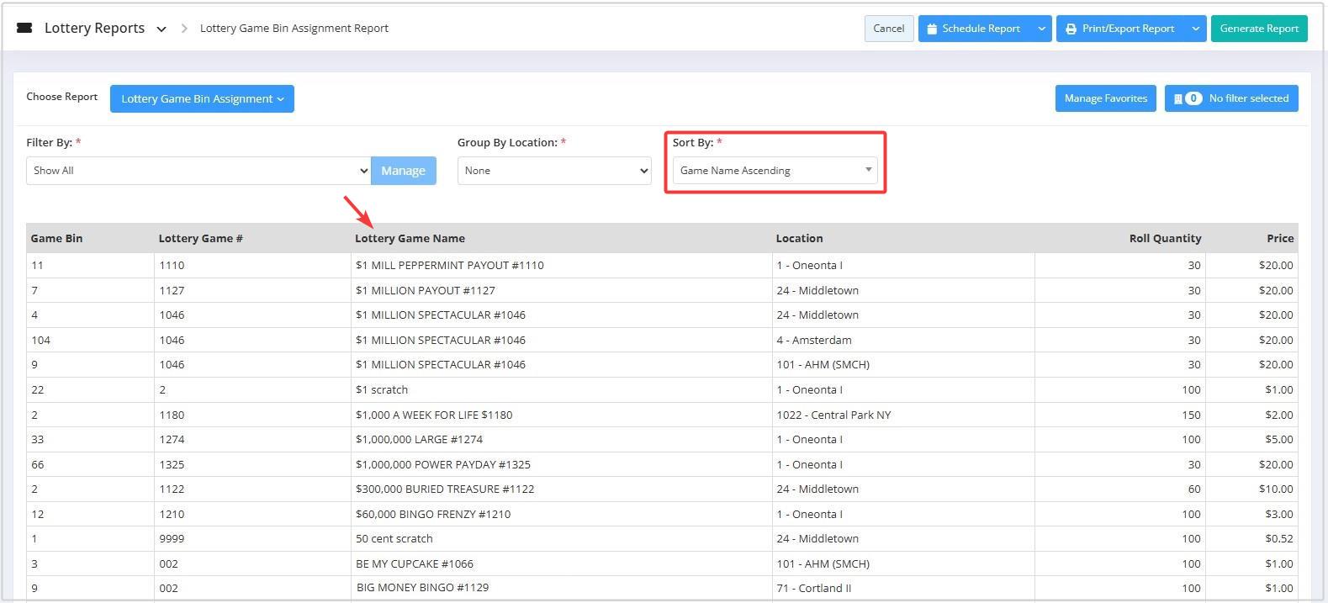Expand the Lottery Reports chevron menu
1328x603 pixels.
tap(161, 29)
